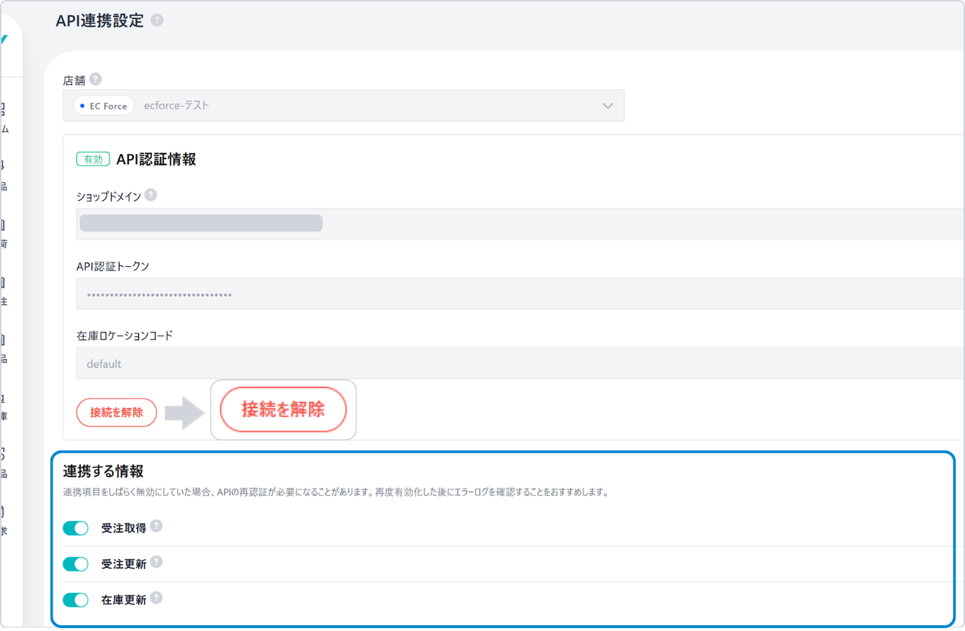
Task: Click the help icon beside ショップドメイン
Action: 151,195
